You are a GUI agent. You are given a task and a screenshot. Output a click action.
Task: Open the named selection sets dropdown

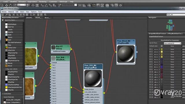coord(69,5)
